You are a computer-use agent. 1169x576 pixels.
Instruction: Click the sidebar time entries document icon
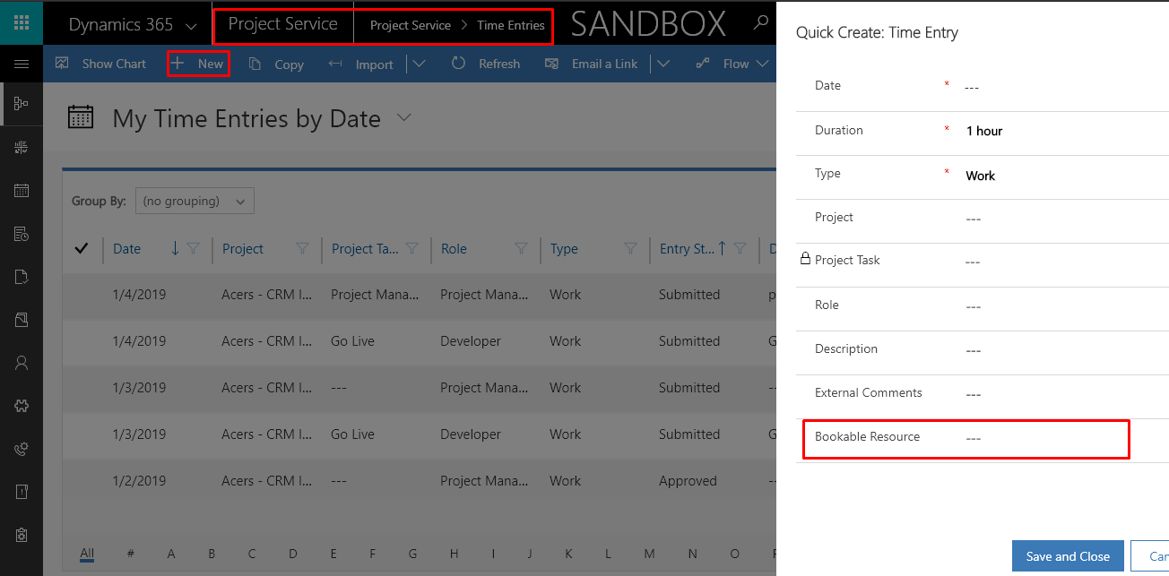point(22,234)
